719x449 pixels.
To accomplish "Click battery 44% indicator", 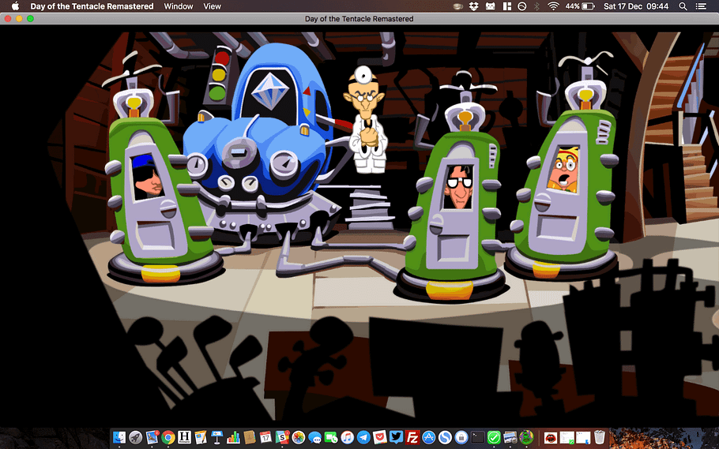I will click(580, 6).
